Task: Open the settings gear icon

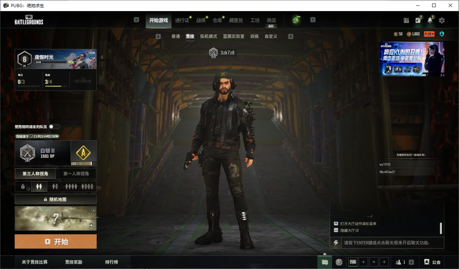Action: 442,20
